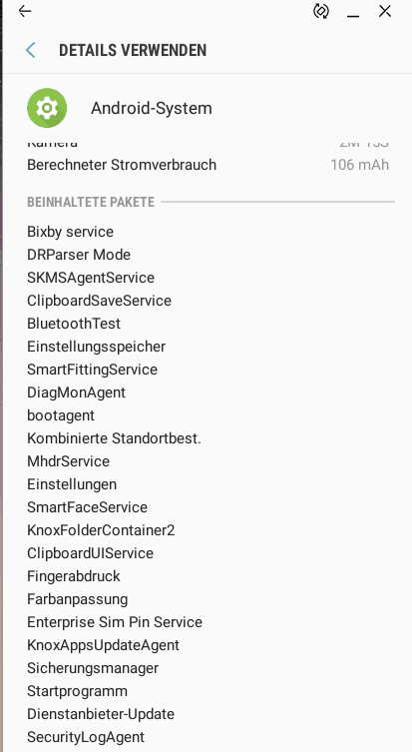Click the BluetoothTest package
412x752 pixels.
(x=74, y=324)
